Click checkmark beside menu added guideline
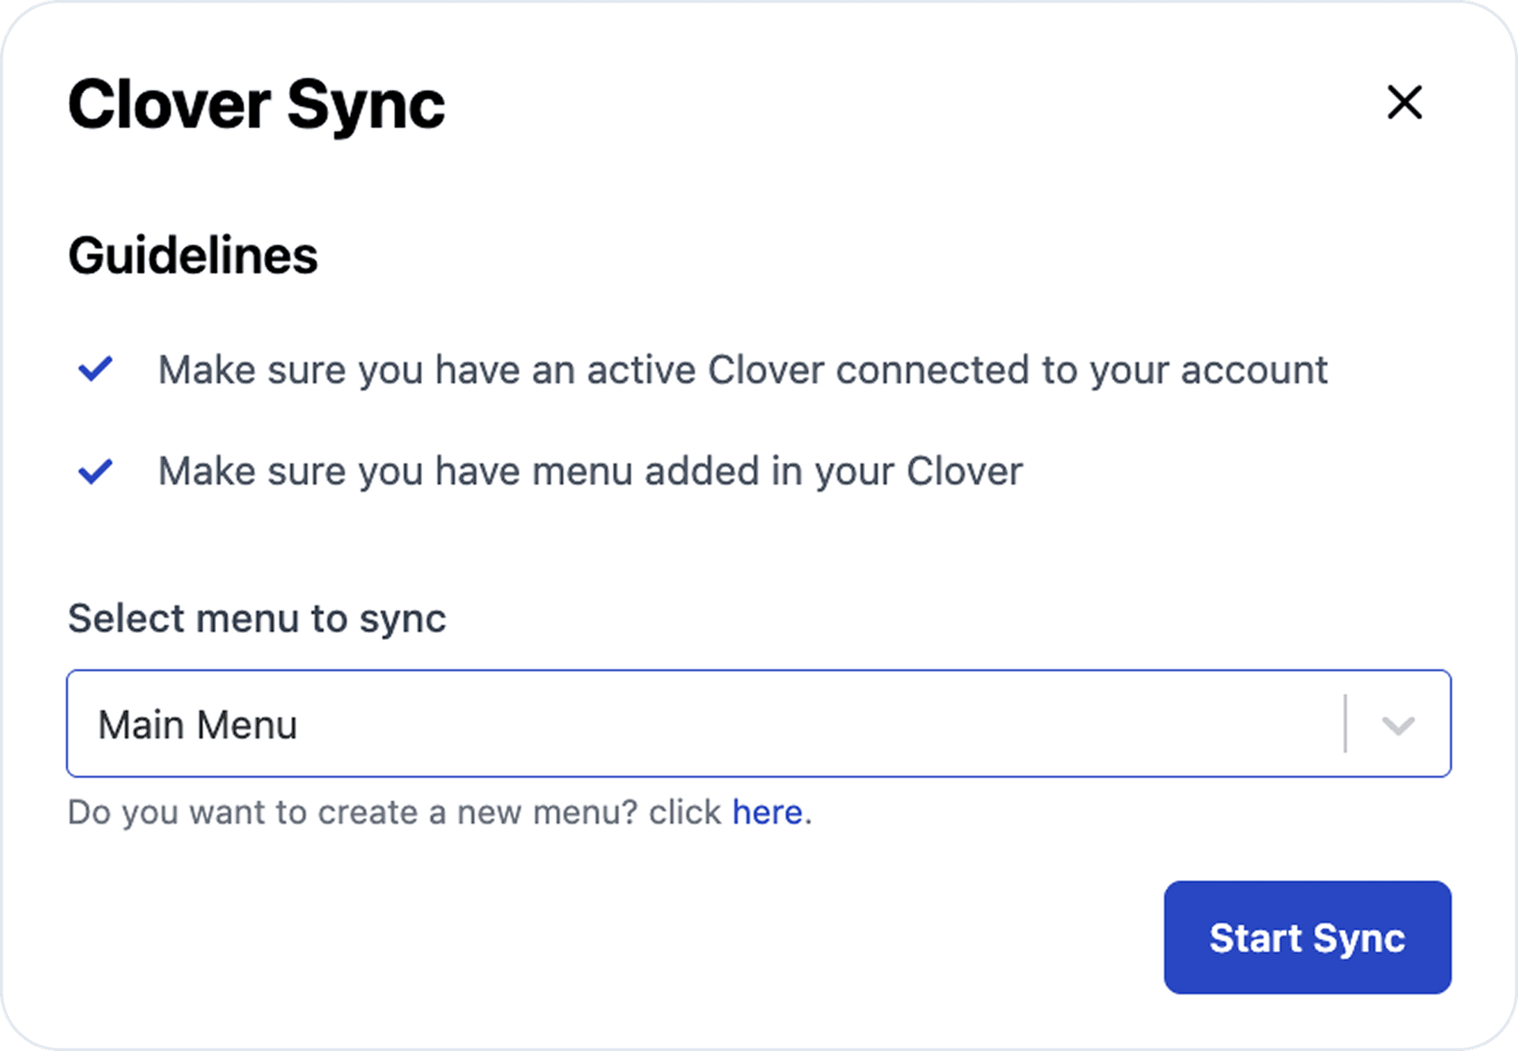The image size is (1518, 1051). [x=96, y=471]
